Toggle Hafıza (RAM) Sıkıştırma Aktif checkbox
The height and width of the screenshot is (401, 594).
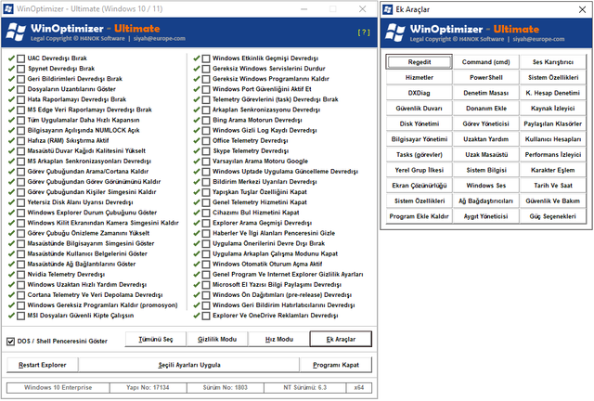click(x=20, y=140)
